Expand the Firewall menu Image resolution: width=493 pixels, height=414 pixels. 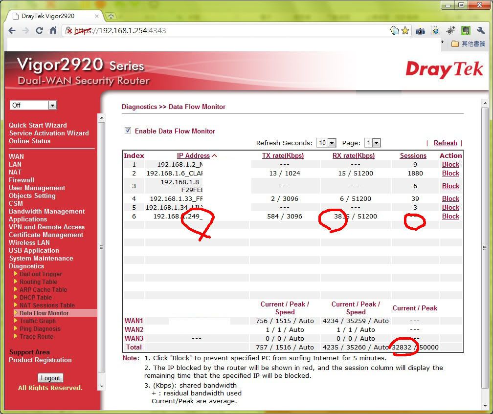[22, 180]
